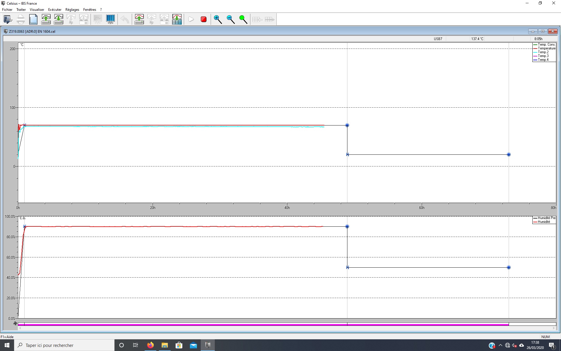Open Firefox from the taskbar
This screenshot has width=561, height=351.
[x=150, y=345]
